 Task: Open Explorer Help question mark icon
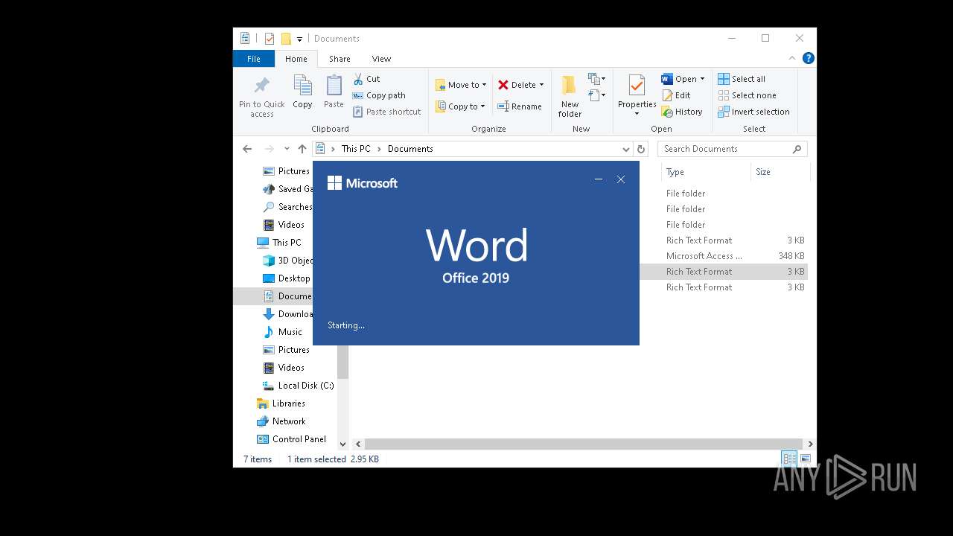[809, 58]
